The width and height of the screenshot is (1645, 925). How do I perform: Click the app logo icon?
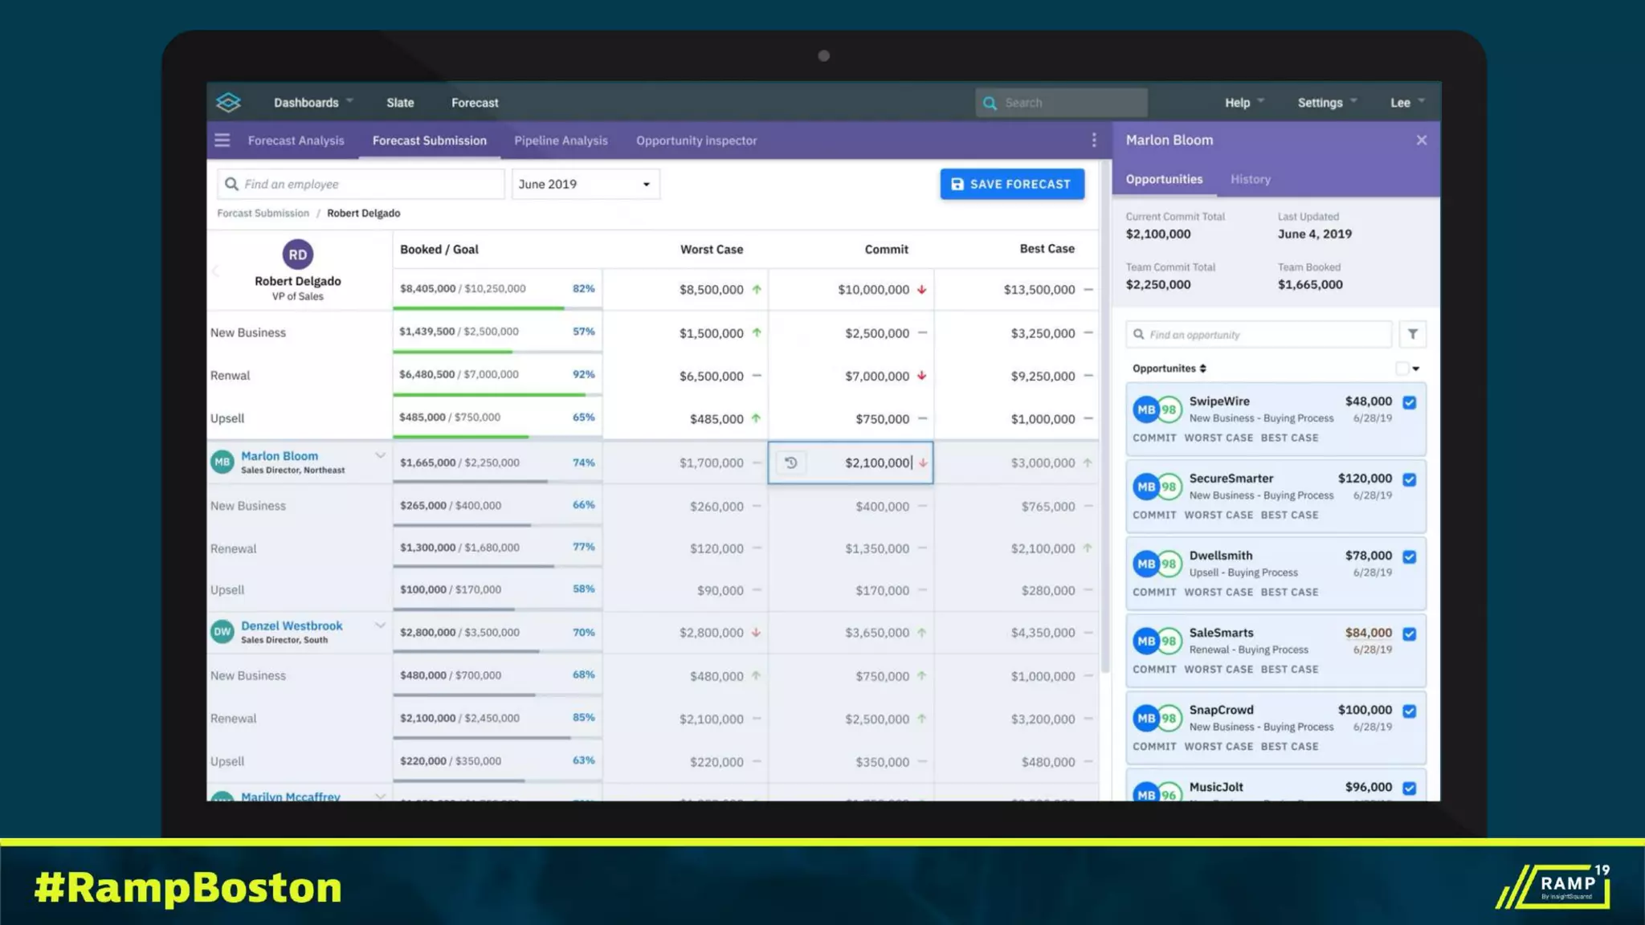(228, 102)
